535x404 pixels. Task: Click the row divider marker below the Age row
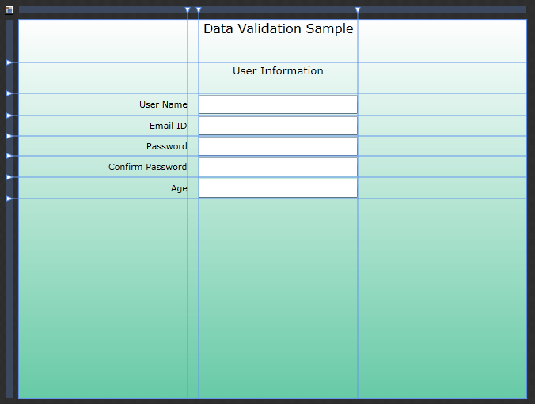point(9,198)
